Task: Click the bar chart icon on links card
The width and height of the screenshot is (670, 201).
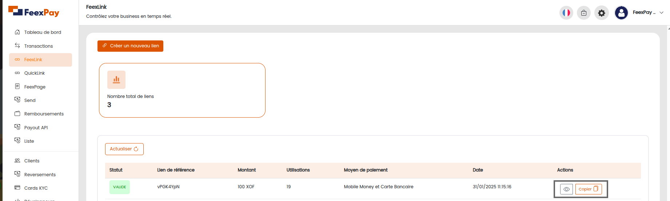Action: [116, 80]
